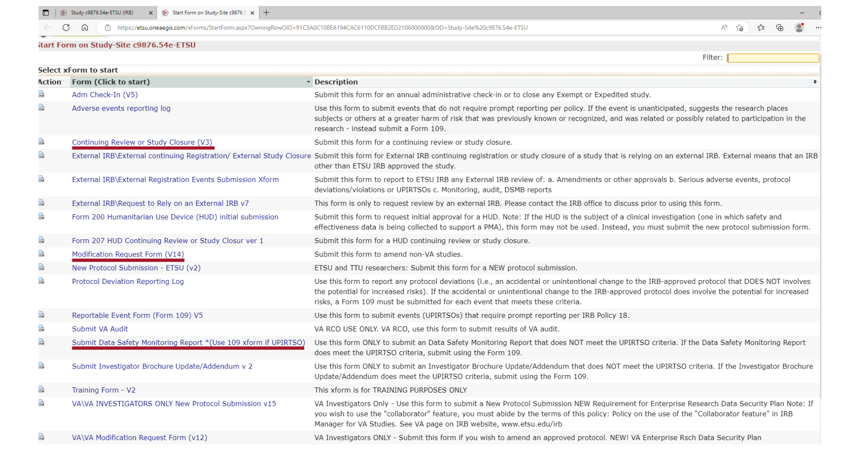Open Continuing Review or Study Closure (V3)
The image size is (860, 451).
pyautogui.click(x=142, y=142)
